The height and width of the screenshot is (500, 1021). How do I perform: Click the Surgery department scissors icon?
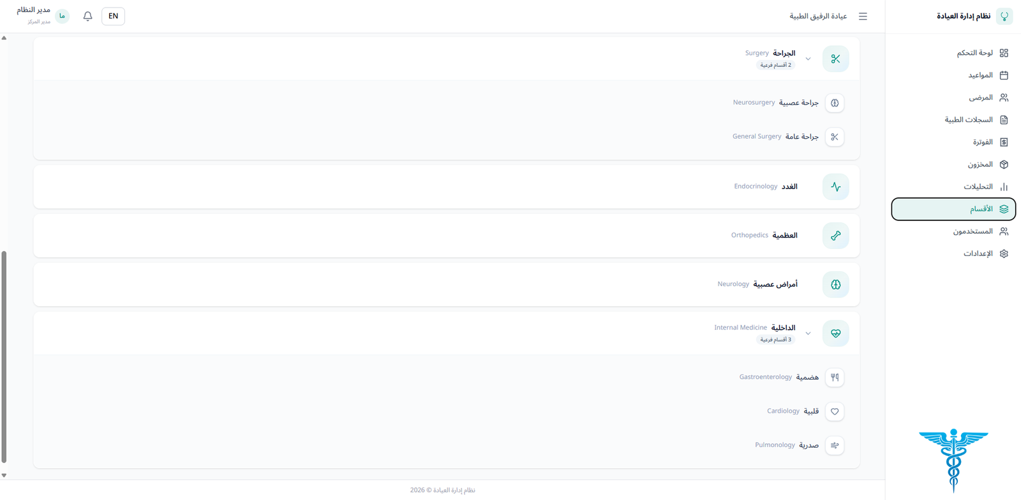[x=835, y=59]
